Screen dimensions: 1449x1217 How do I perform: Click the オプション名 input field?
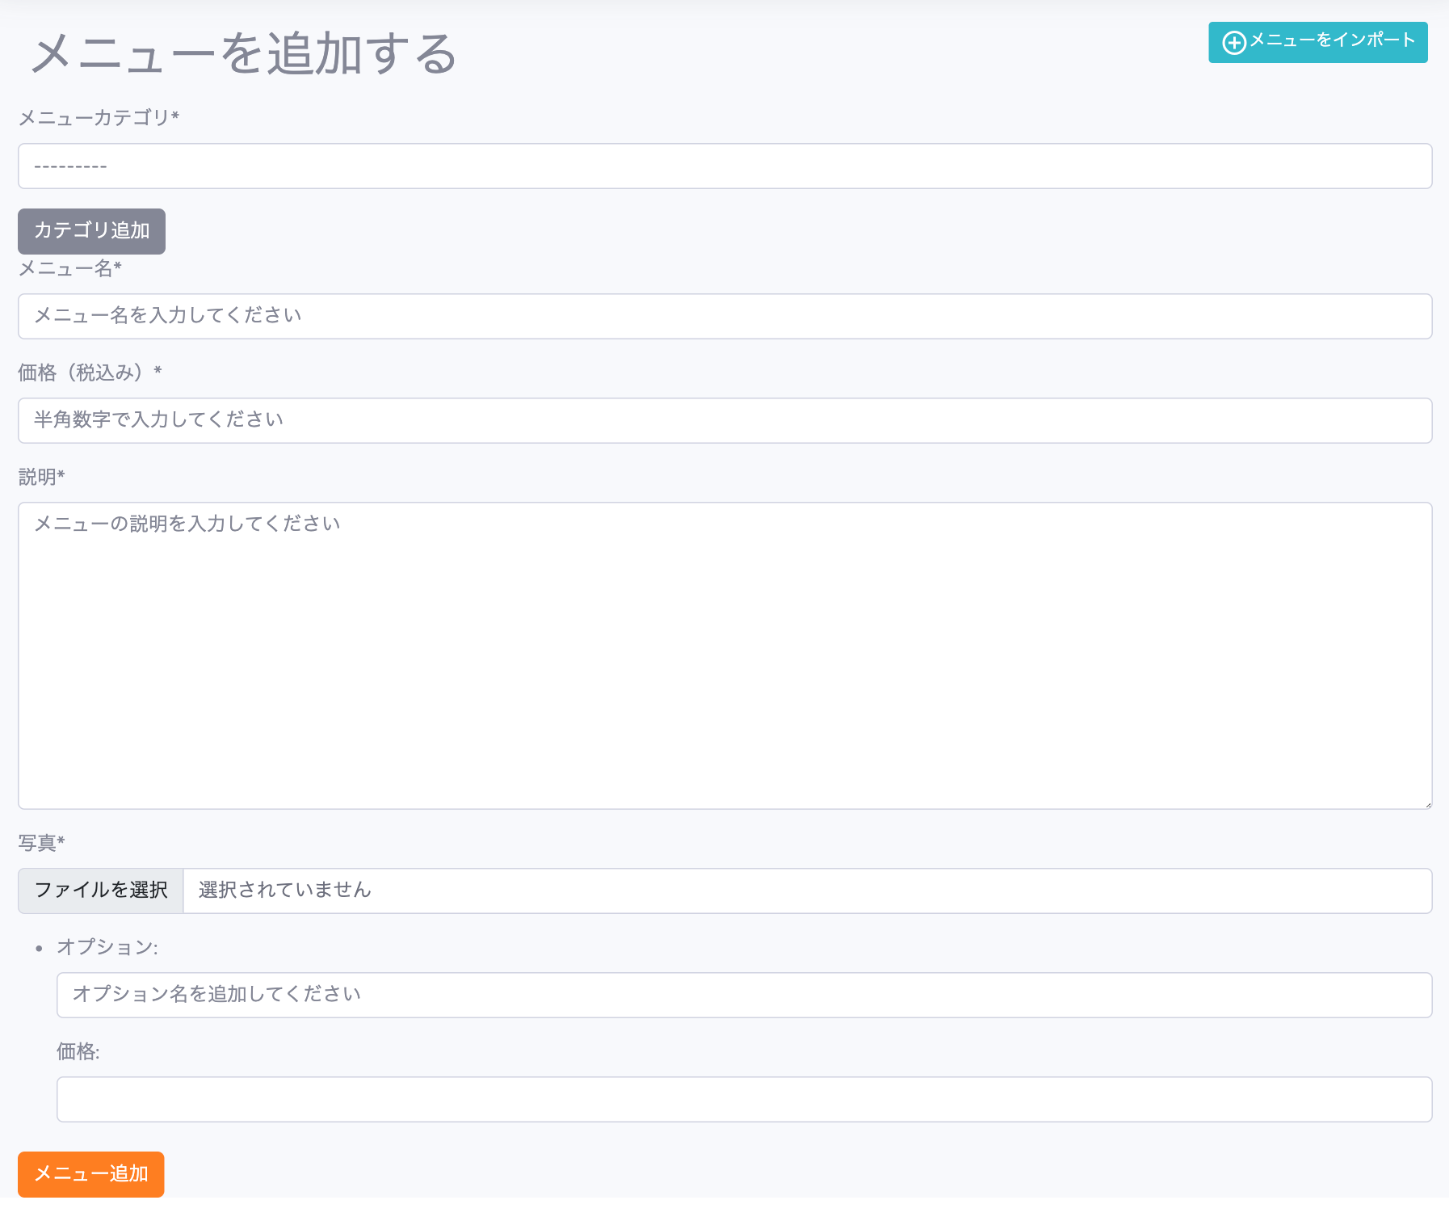click(744, 995)
